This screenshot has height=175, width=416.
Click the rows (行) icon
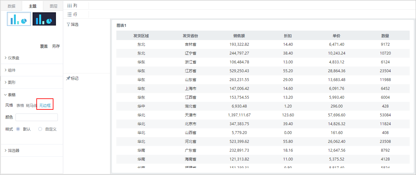(x=70, y=15)
